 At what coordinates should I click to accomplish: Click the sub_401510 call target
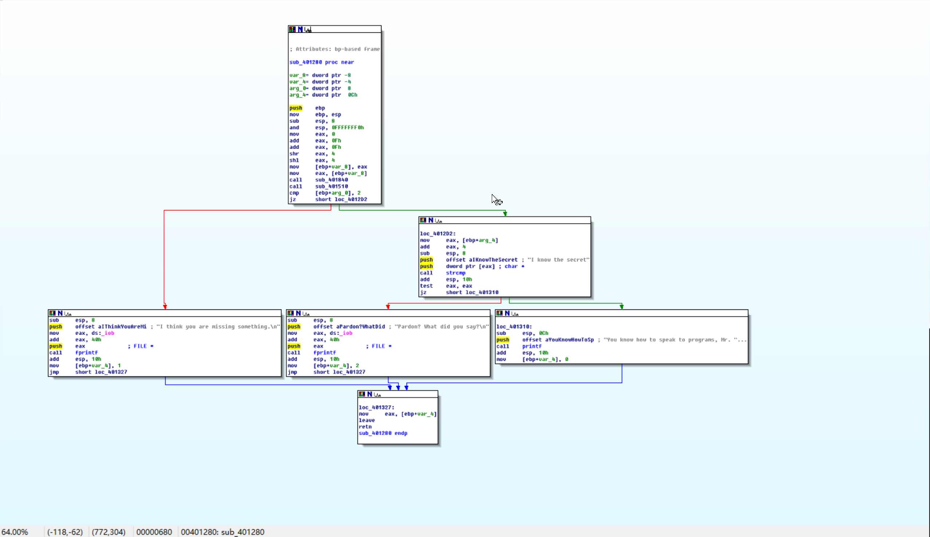click(x=331, y=186)
